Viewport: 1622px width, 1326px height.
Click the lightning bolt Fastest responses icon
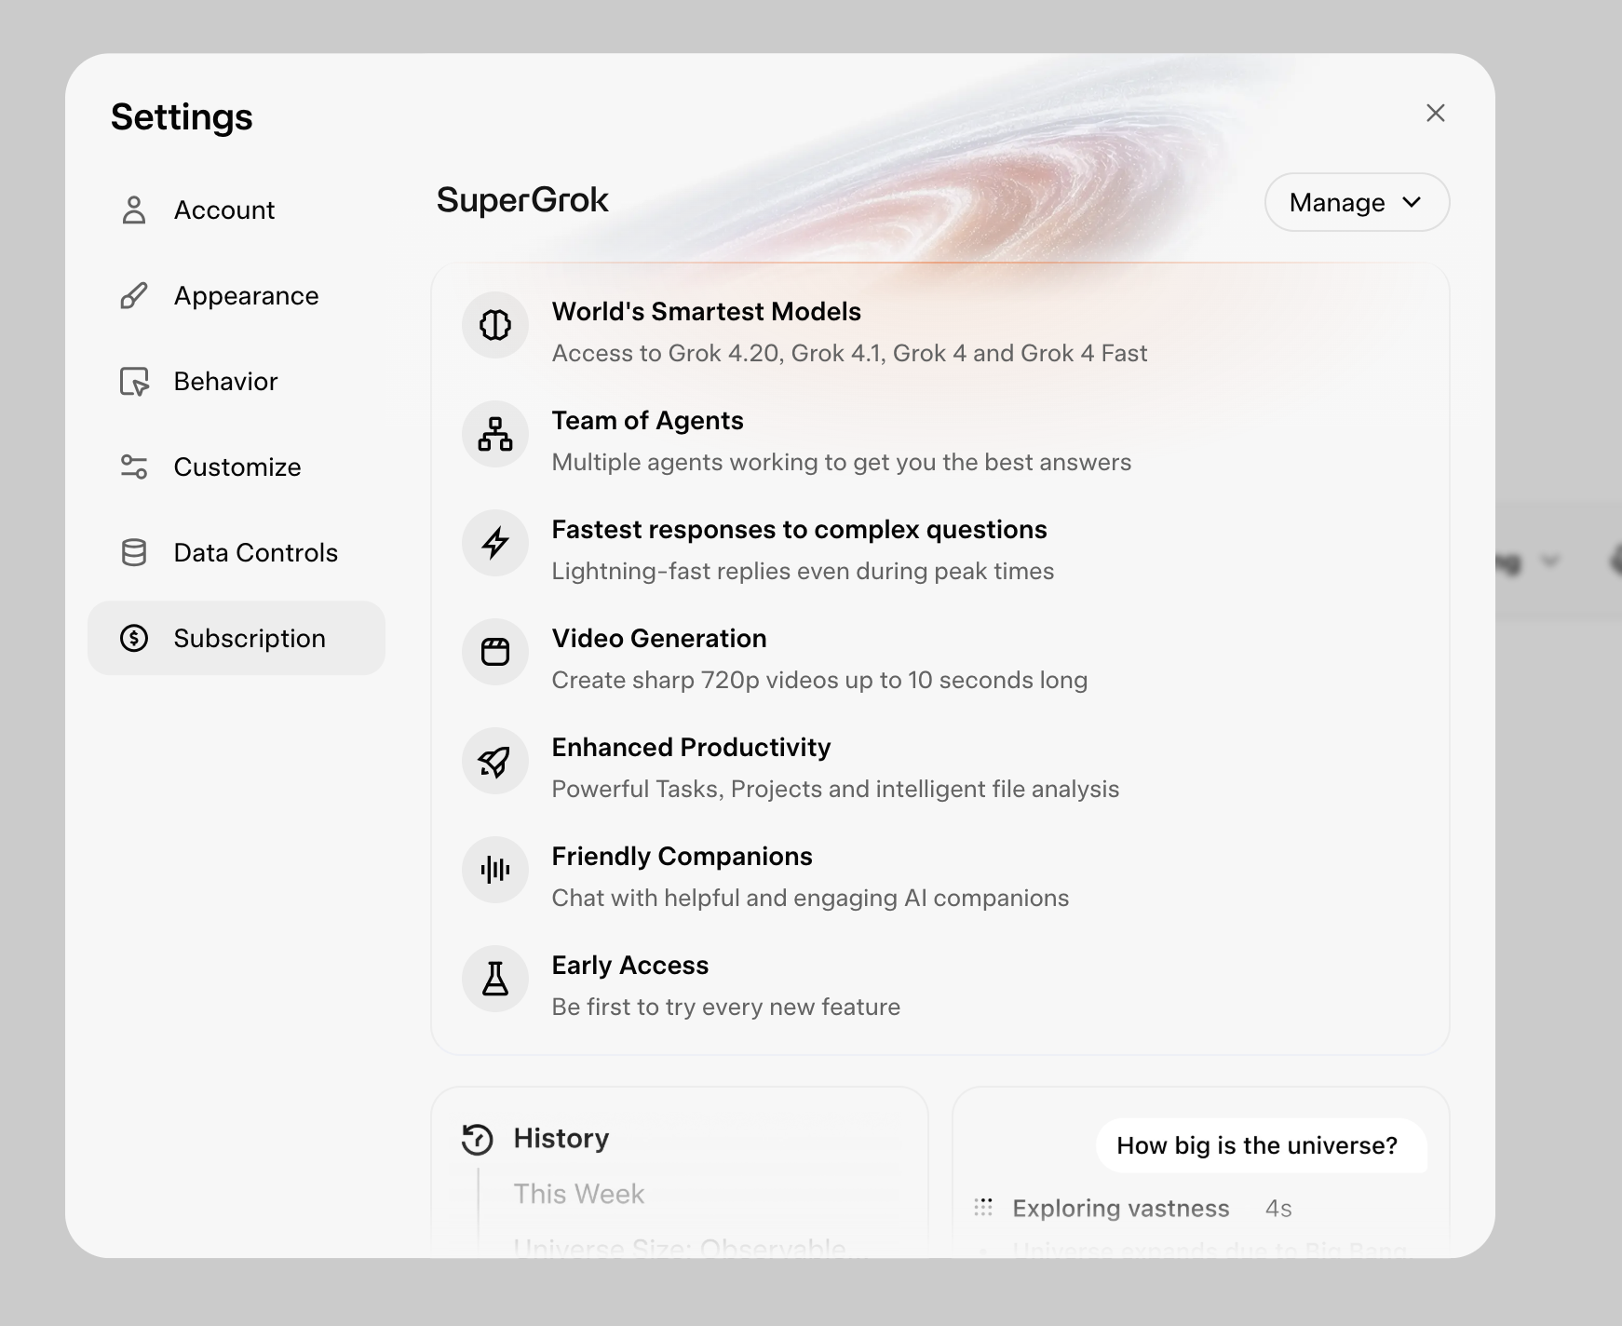coord(495,543)
